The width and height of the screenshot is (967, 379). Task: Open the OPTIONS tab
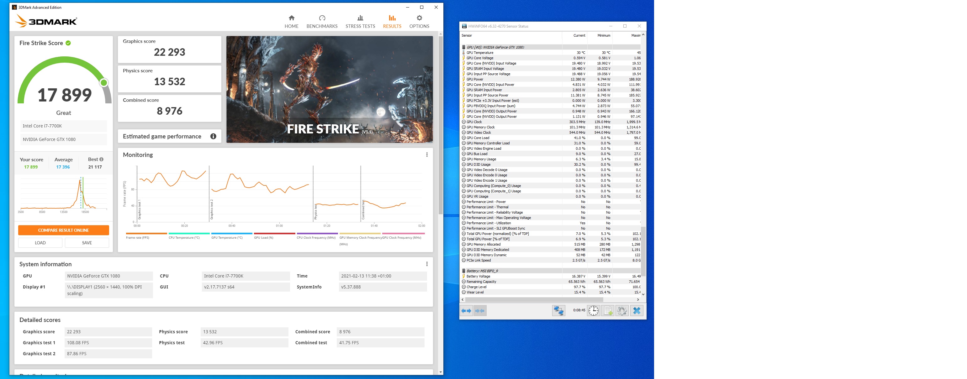click(x=419, y=22)
